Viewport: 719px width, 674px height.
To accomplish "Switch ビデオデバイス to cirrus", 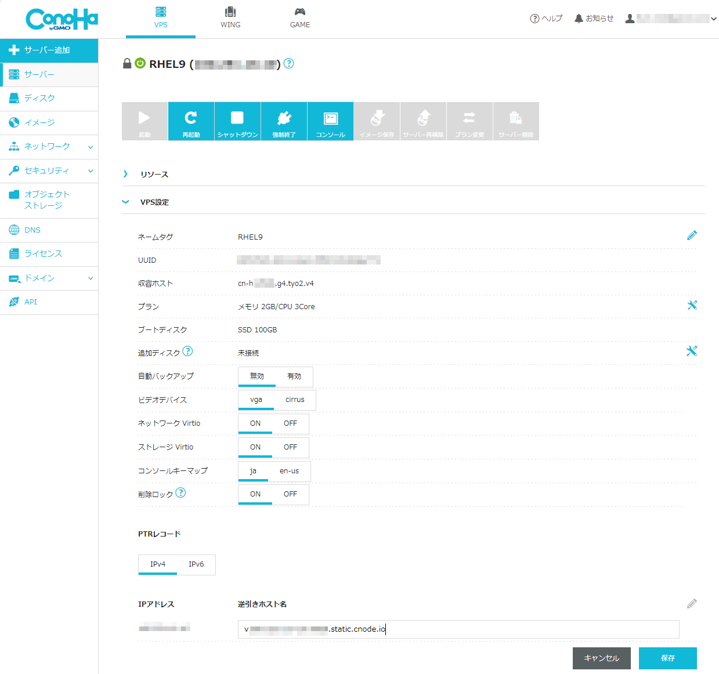I will point(295,400).
